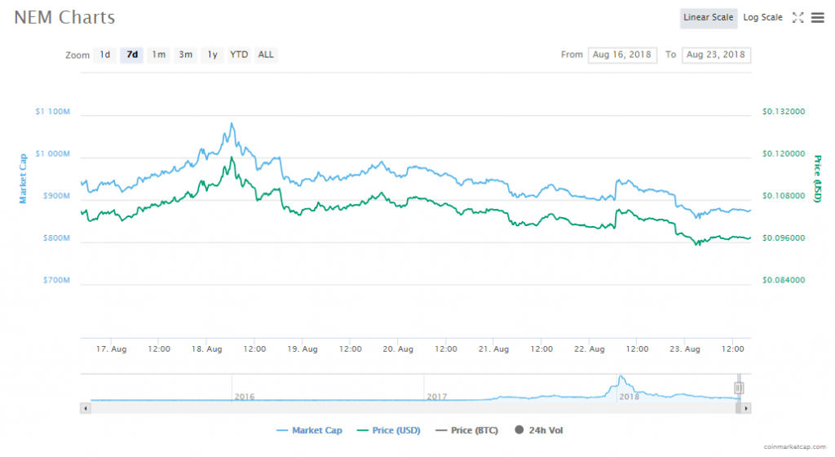Select the 7d zoom range
This screenshot has height=457, width=835.
pos(131,55)
